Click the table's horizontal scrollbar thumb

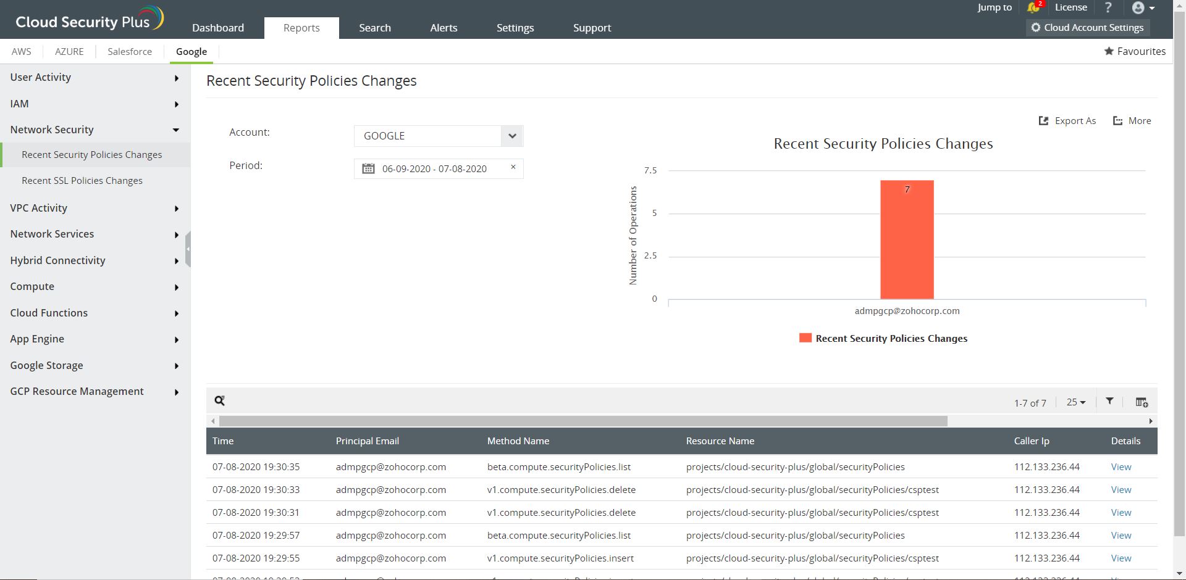583,421
